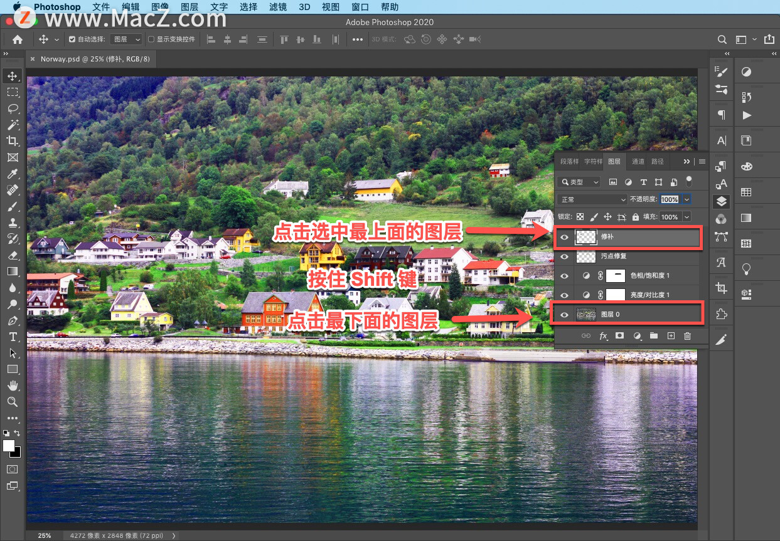Select the Pen tool
Screen dimensions: 780x541
pyautogui.click(x=13, y=320)
